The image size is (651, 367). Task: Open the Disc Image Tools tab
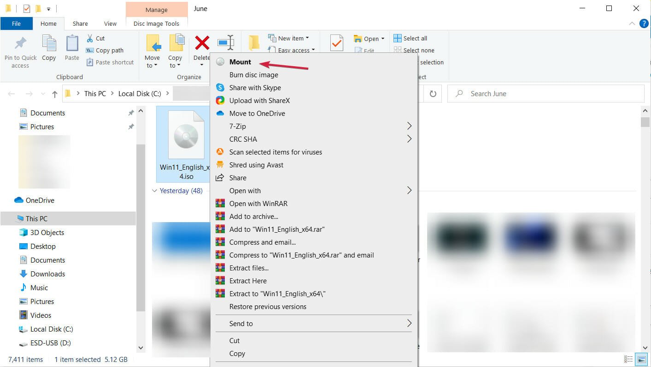point(156,23)
